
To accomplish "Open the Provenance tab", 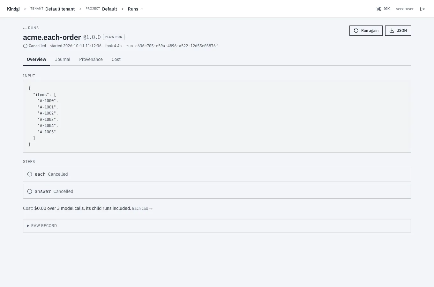I will (91, 59).
